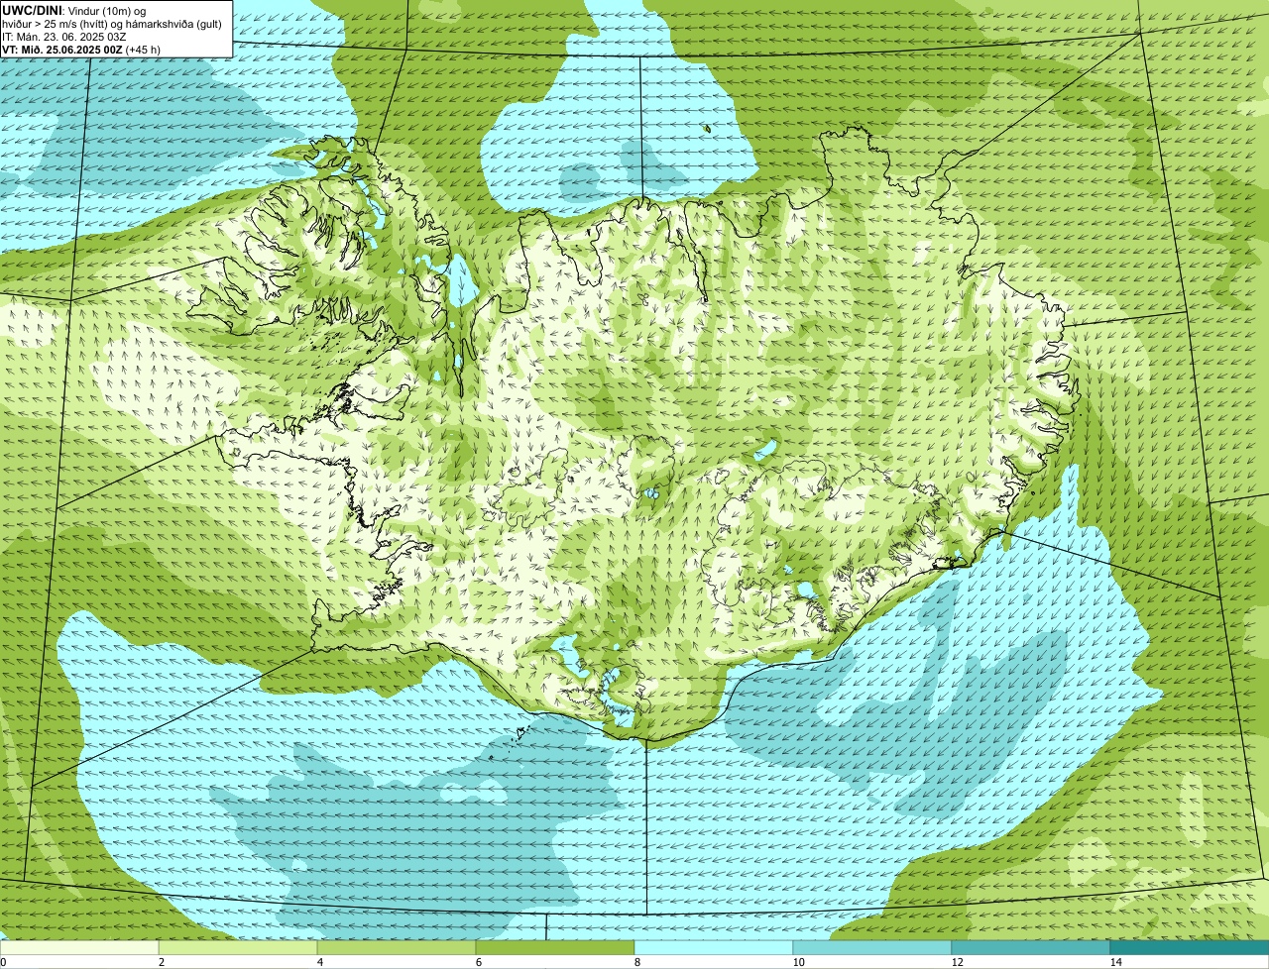Pick the 10–12 light teal legend segment
Viewport: 1269px width, 969px height.
[872, 947]
